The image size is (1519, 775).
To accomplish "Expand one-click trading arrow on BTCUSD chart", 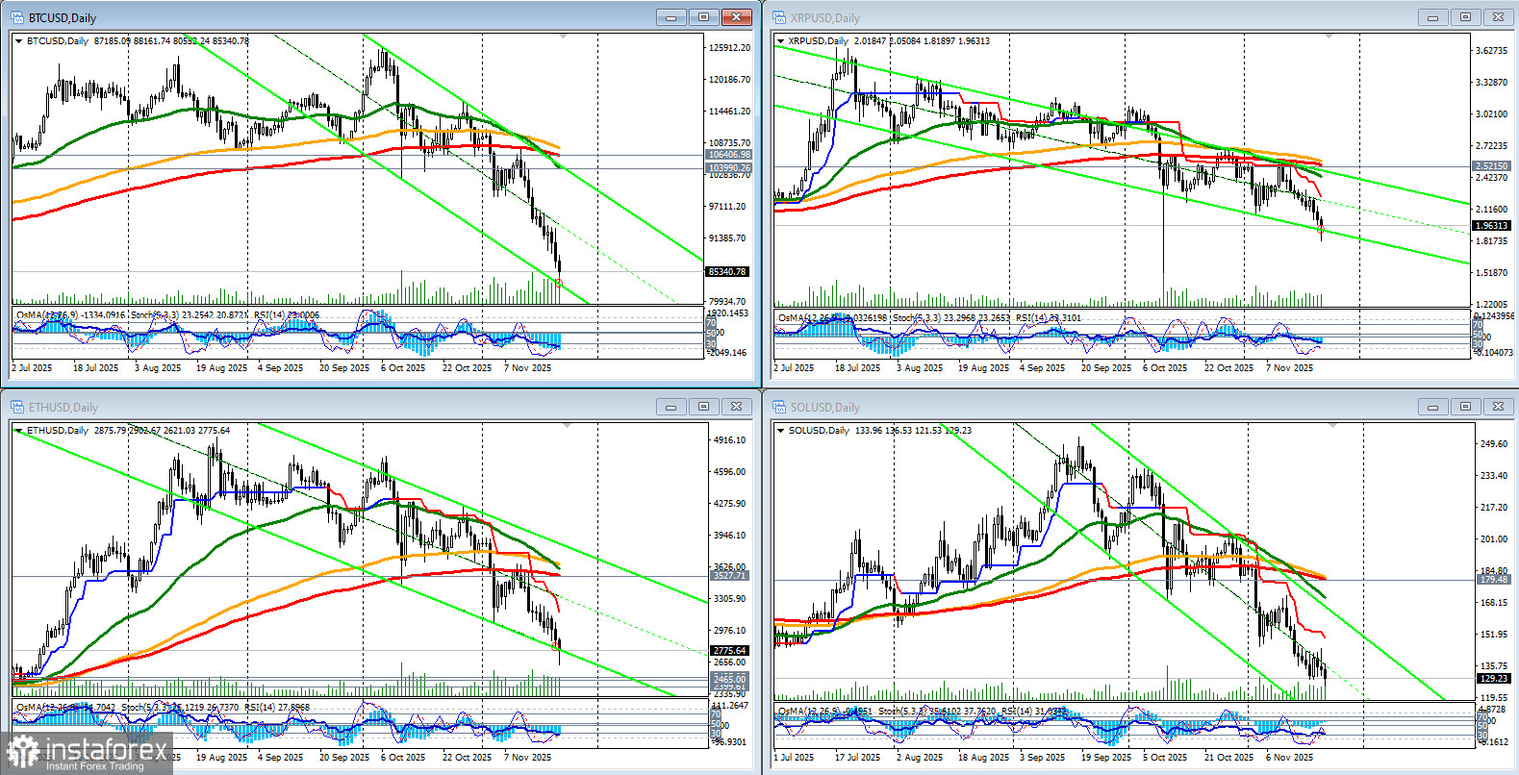I will [18, 41].
